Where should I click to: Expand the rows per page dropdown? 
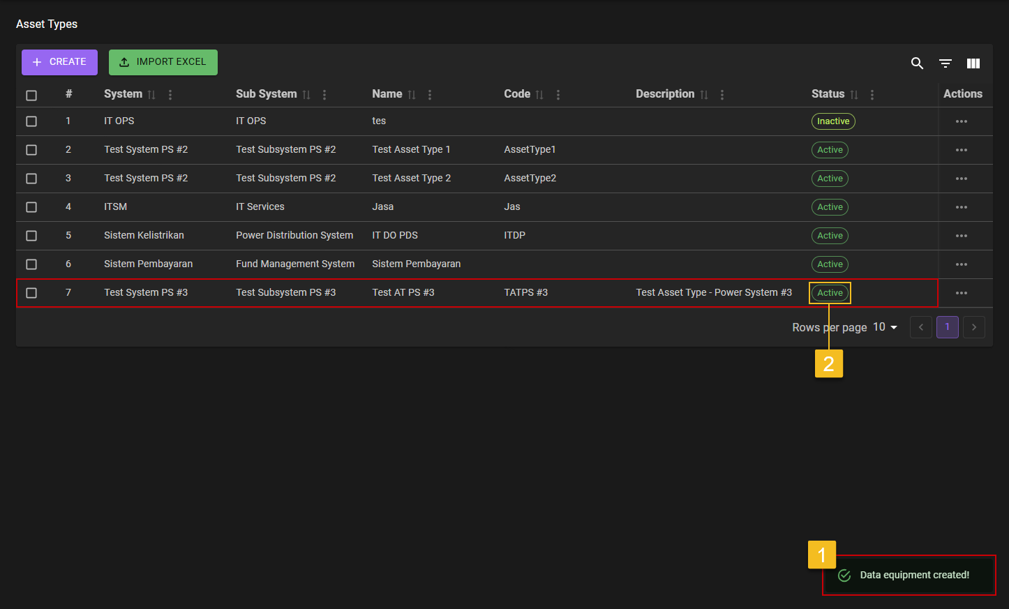tap(885, 327)
